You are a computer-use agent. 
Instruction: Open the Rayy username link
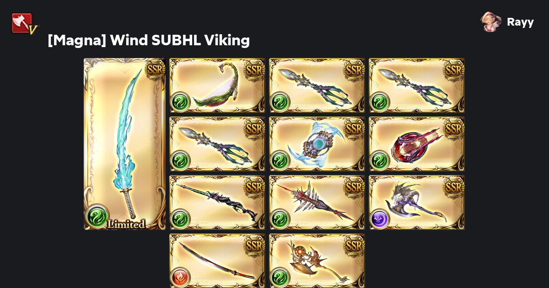(520, 22)
